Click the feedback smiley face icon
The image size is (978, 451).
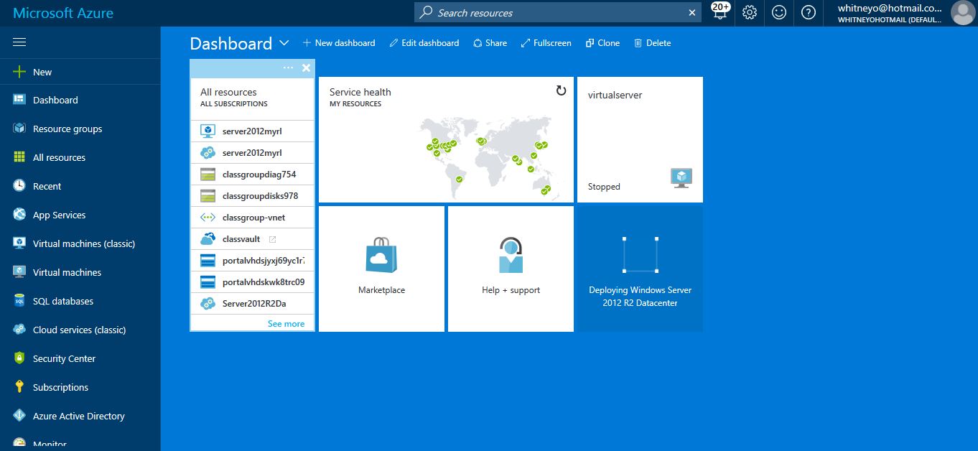coord(779,13)
